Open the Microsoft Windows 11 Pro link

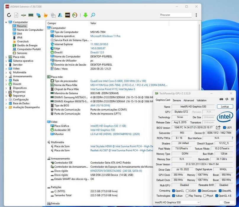(x=105, y=36)
